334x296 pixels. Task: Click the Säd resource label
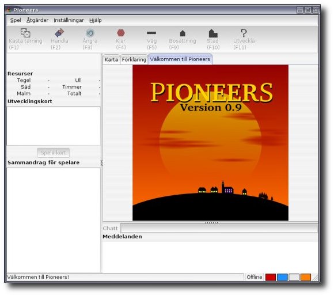25,87
